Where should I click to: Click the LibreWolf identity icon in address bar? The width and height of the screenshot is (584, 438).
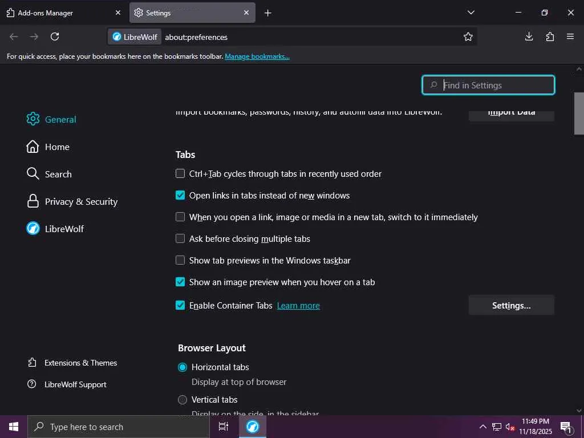click(135, 37)
